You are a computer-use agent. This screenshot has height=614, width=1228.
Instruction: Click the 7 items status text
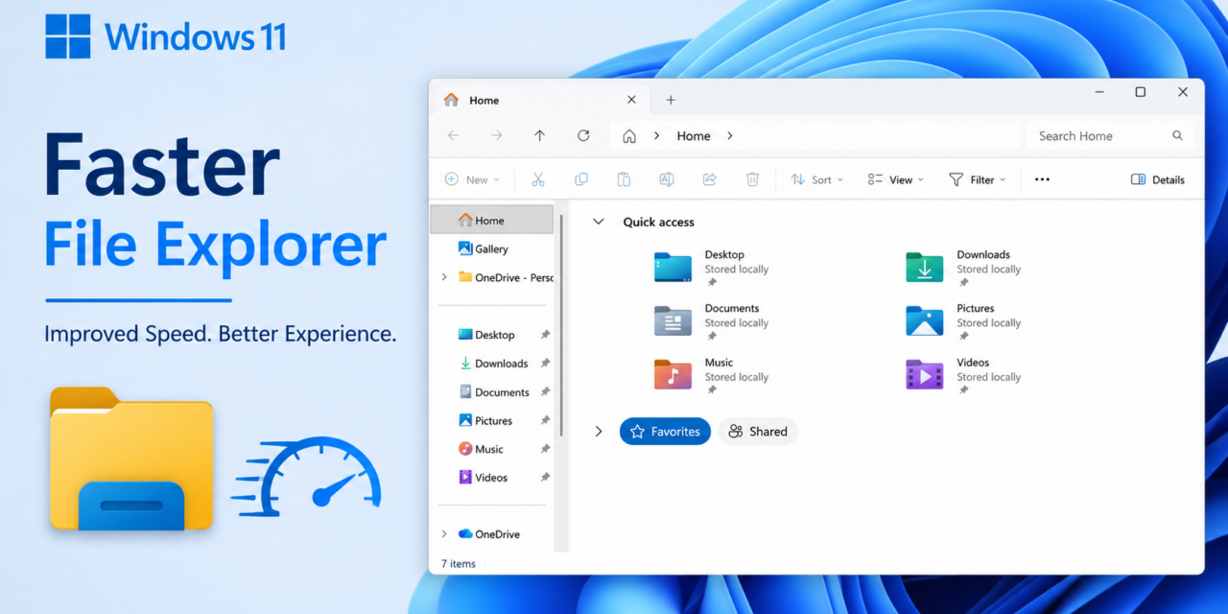click(459, 564)
